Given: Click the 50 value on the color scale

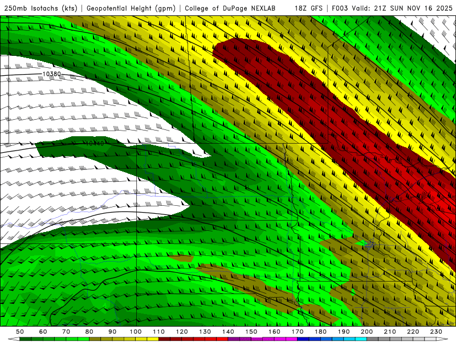Looking at the screenshot, I should click(20, 332).
